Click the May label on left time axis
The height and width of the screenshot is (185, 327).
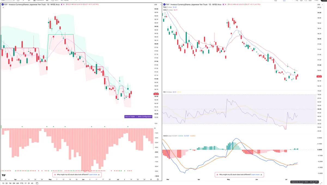click(x=50, y=179)
